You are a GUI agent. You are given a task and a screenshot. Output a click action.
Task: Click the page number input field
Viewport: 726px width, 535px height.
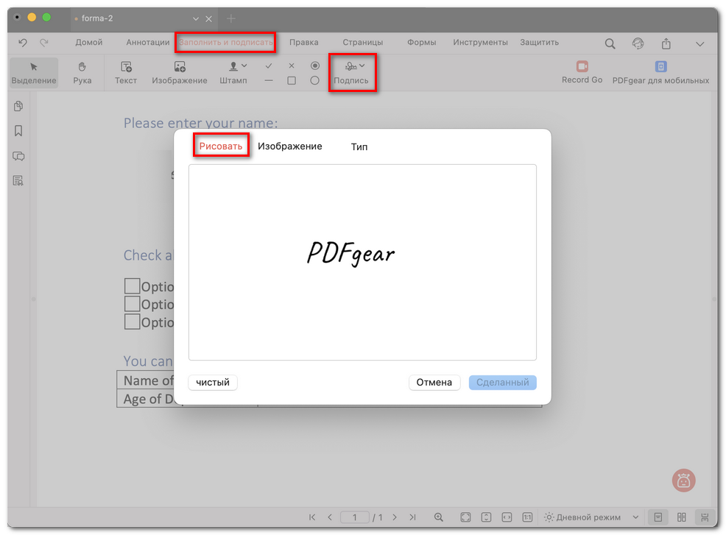coord(355,517)
